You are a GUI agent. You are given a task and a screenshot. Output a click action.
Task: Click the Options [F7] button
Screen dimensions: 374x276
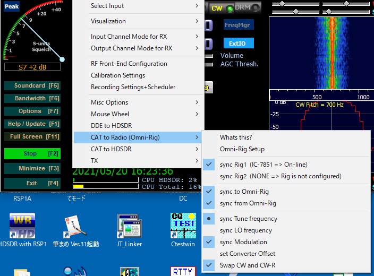(32, 111)
